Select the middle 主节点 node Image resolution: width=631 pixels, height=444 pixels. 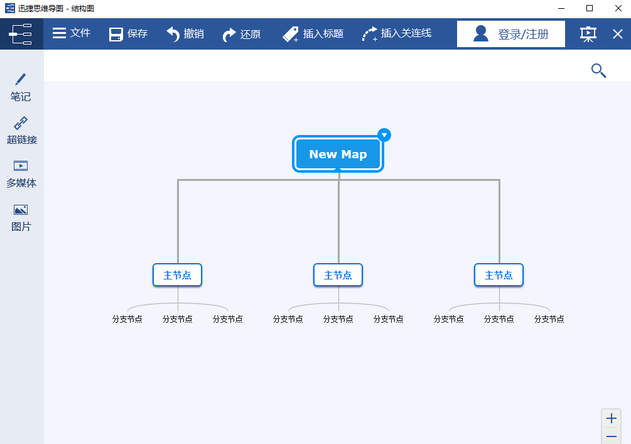(x=338, y=274)
